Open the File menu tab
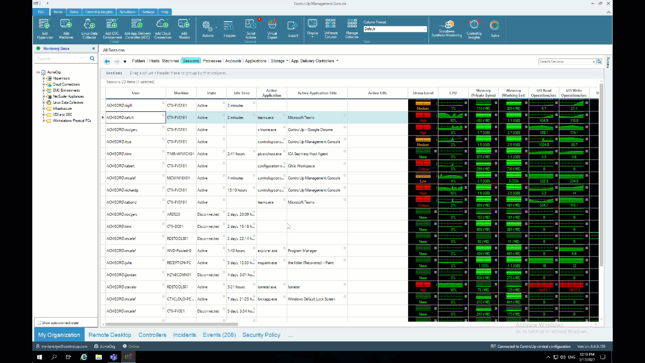This screenshot has height=363, width=645. (x=41, y=12)
